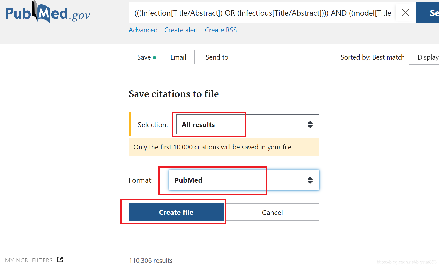Viewport: 439px width, 267px height.
Task: Click the Create file button
Action: 176,212
